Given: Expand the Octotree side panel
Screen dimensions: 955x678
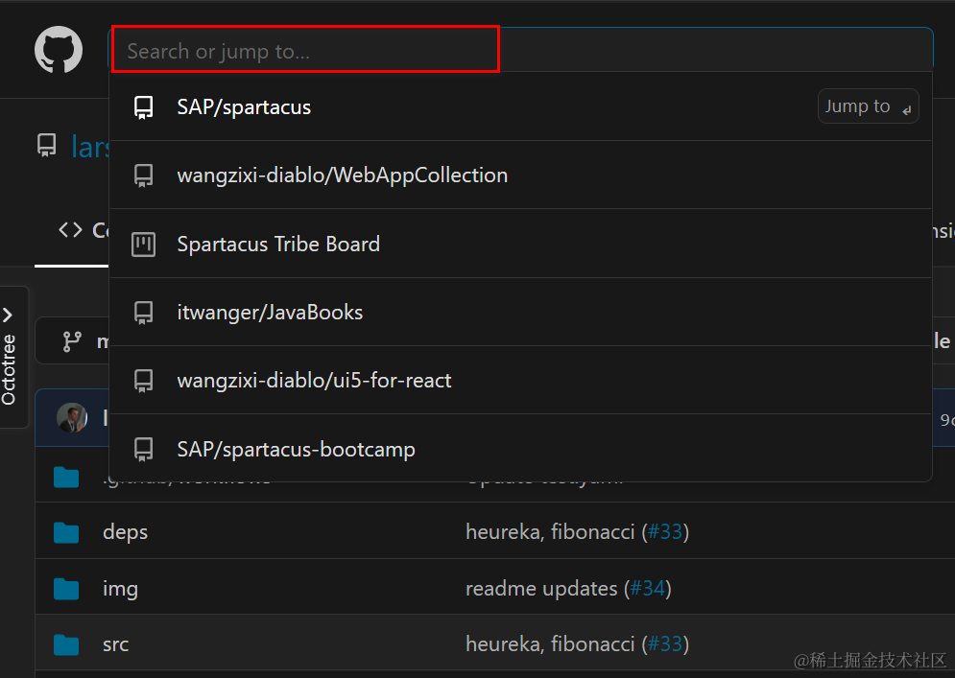Looking at the screenshot, I should point(13,358).
